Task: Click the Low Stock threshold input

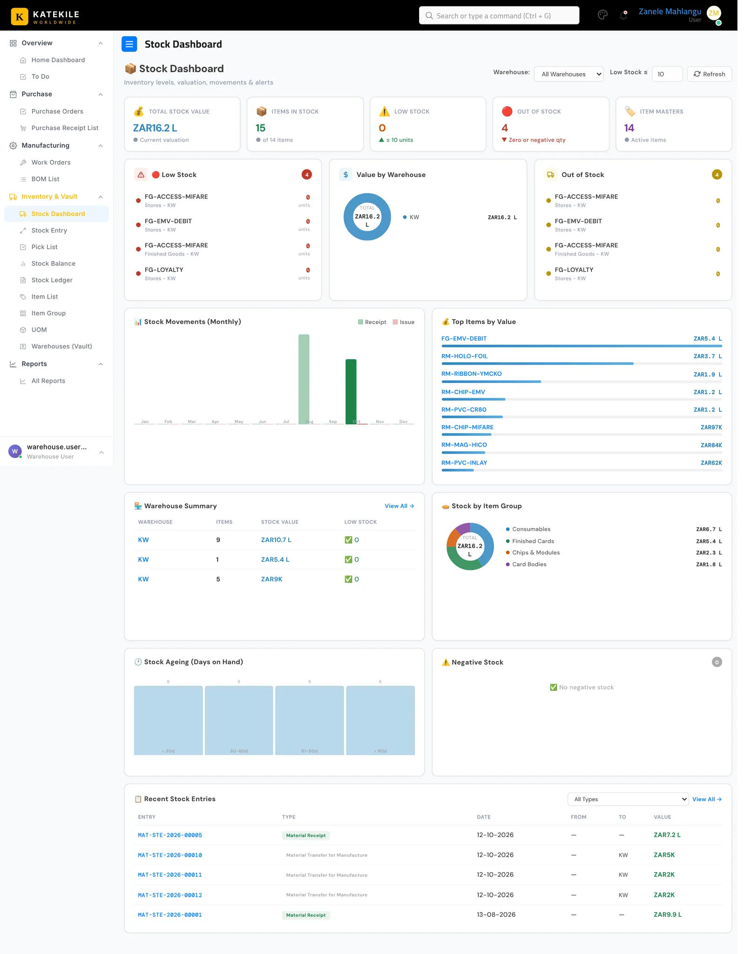Action: click(667, 74)
